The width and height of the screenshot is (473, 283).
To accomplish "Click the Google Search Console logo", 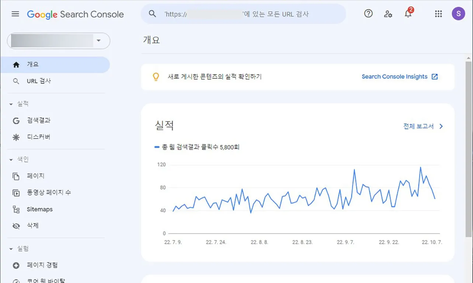I will [x=75, y=14].
